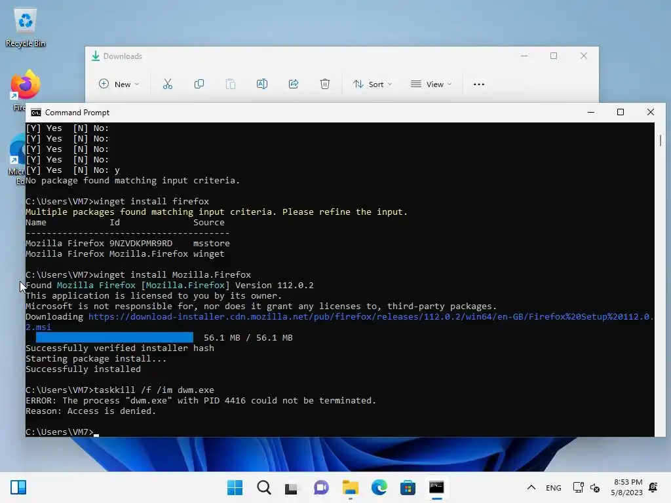Click the 'Multiple packages found' warning line
Screen dimensions: 671x503
coord(216,212)
